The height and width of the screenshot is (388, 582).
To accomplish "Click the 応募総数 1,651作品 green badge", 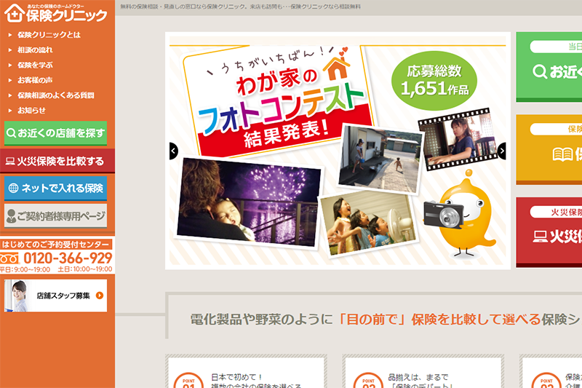I will [434, 81].
